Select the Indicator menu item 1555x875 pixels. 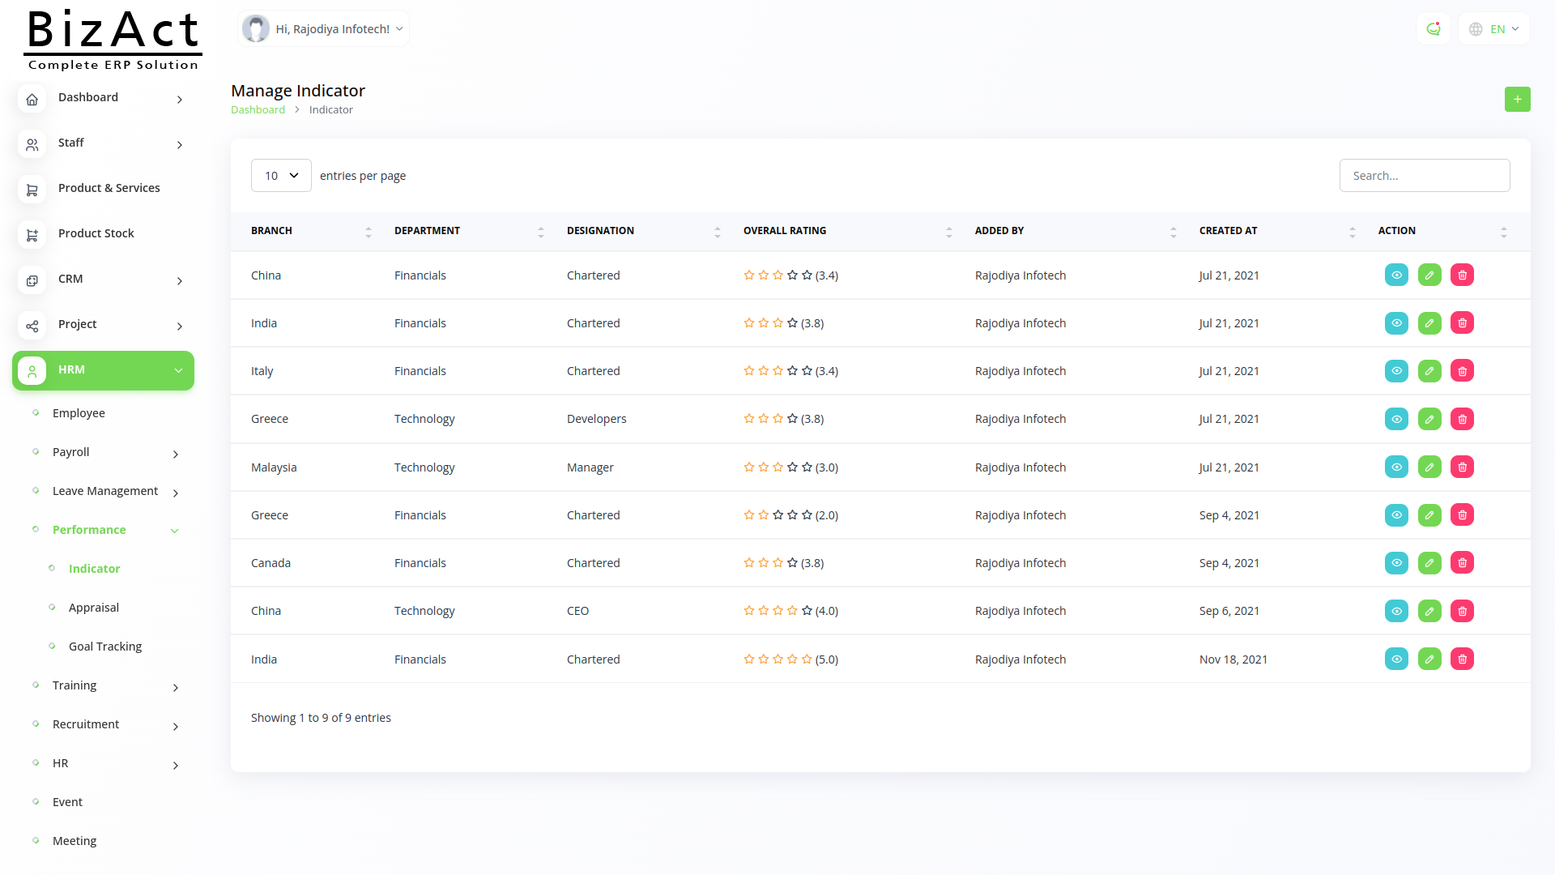[x=94, y=569]
